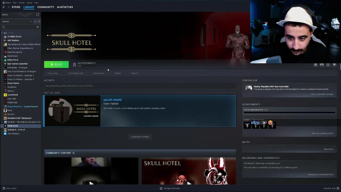Image resolution: width=341 pixels, height=192 pixels.
Task: Go forward with the right arrow icon
Action: (x=8, y=7)
